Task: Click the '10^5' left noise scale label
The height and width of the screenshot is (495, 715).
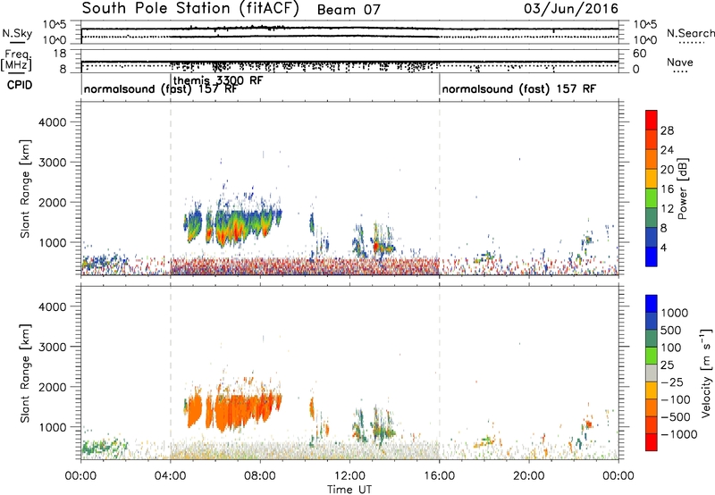Action: pyautogui.click(x=55, y=25)
